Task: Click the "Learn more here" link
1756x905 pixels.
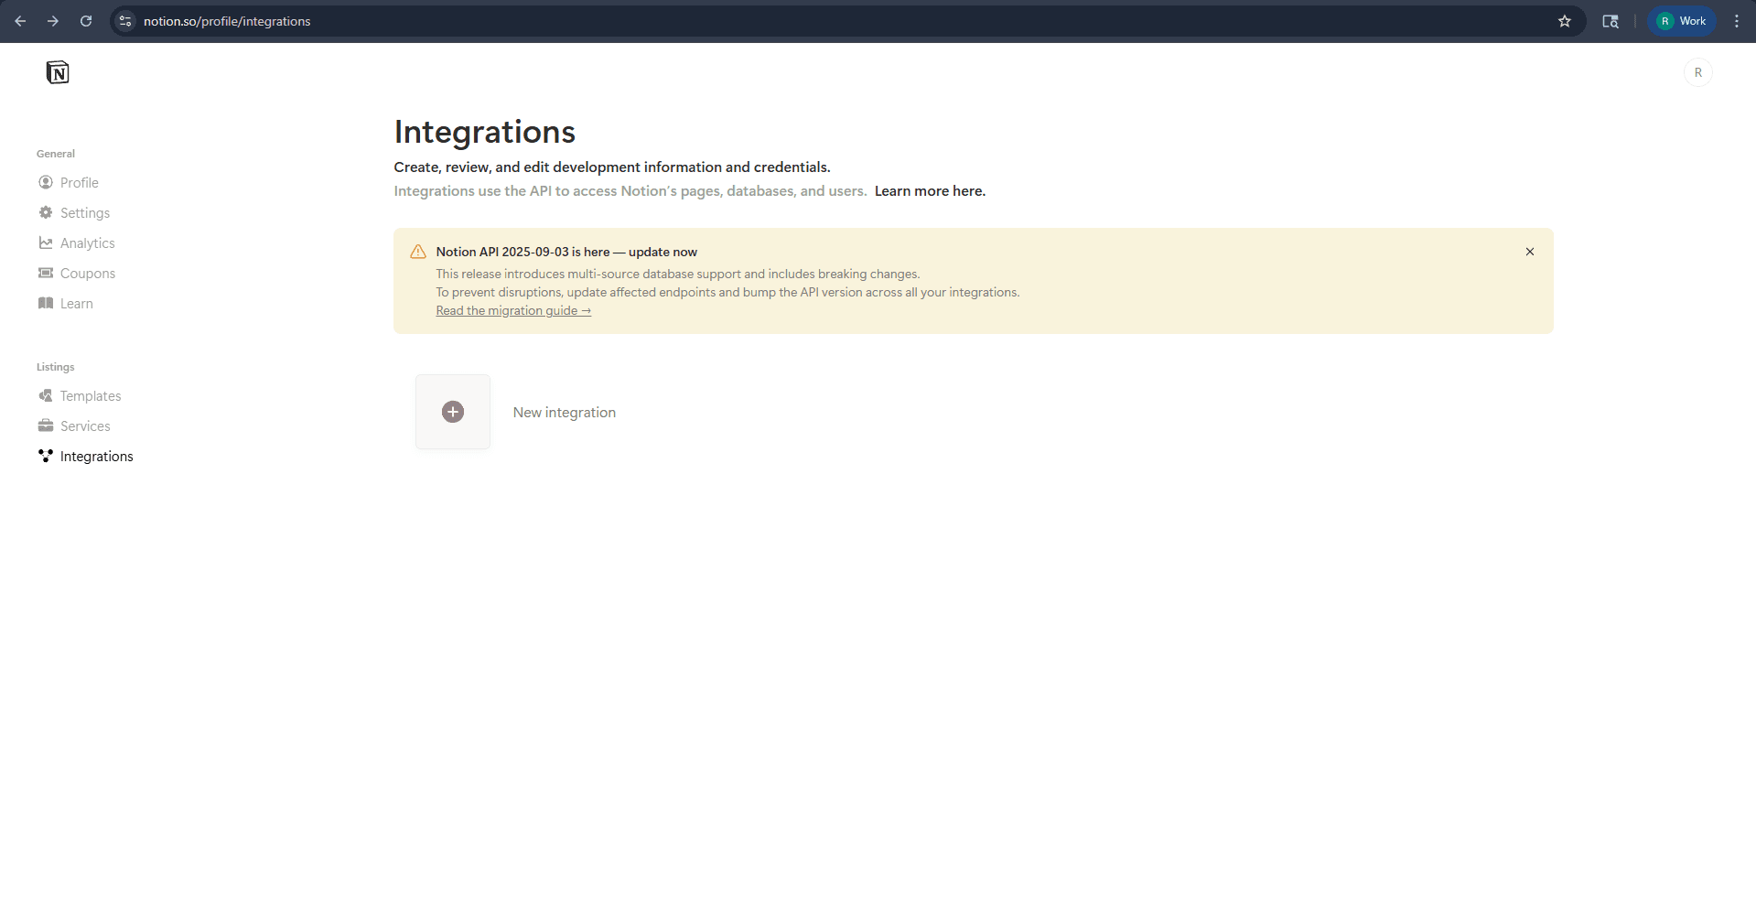Action: [930, 190]
